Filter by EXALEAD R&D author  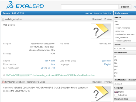click(120, 49)
